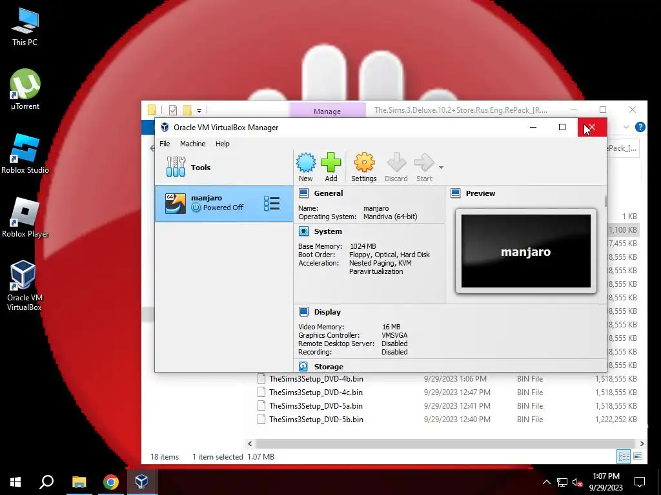This screenshot has height=495, width=661.
Task: Maximize the VirtualBox Manager window
Action: pos(562,127)
